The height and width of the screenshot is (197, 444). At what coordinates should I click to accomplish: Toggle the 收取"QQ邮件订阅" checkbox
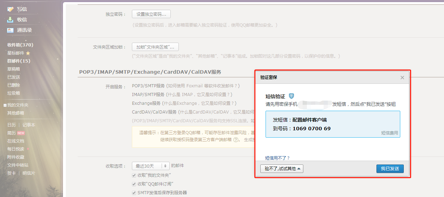pyautogui.click(x=134, y=184)
